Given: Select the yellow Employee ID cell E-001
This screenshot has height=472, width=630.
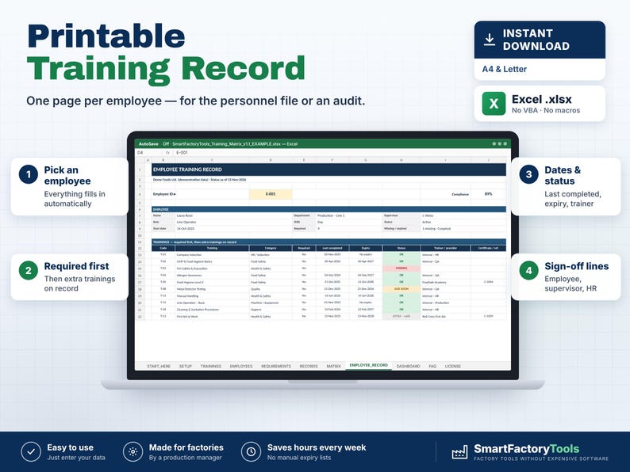Looking at the screenshot, I should click(271, 194).
